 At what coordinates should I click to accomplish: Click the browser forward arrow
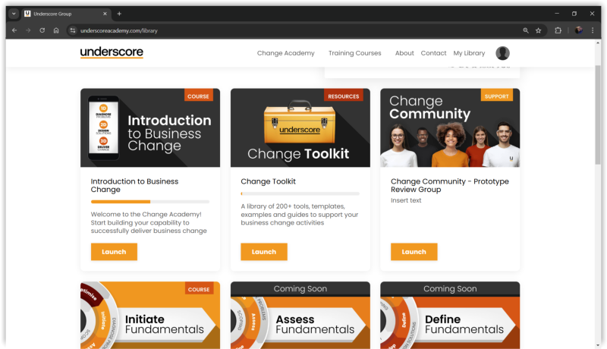[28, 30]
